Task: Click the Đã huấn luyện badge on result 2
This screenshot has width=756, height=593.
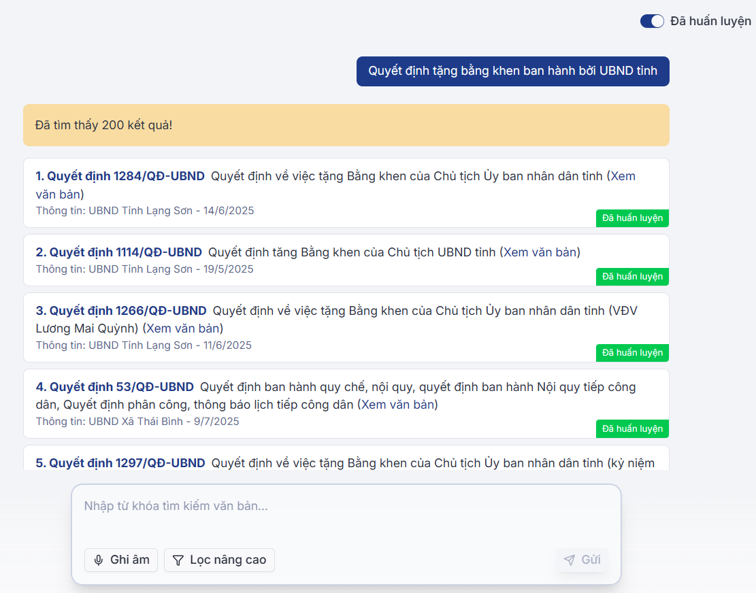Action: click(632, 277)
